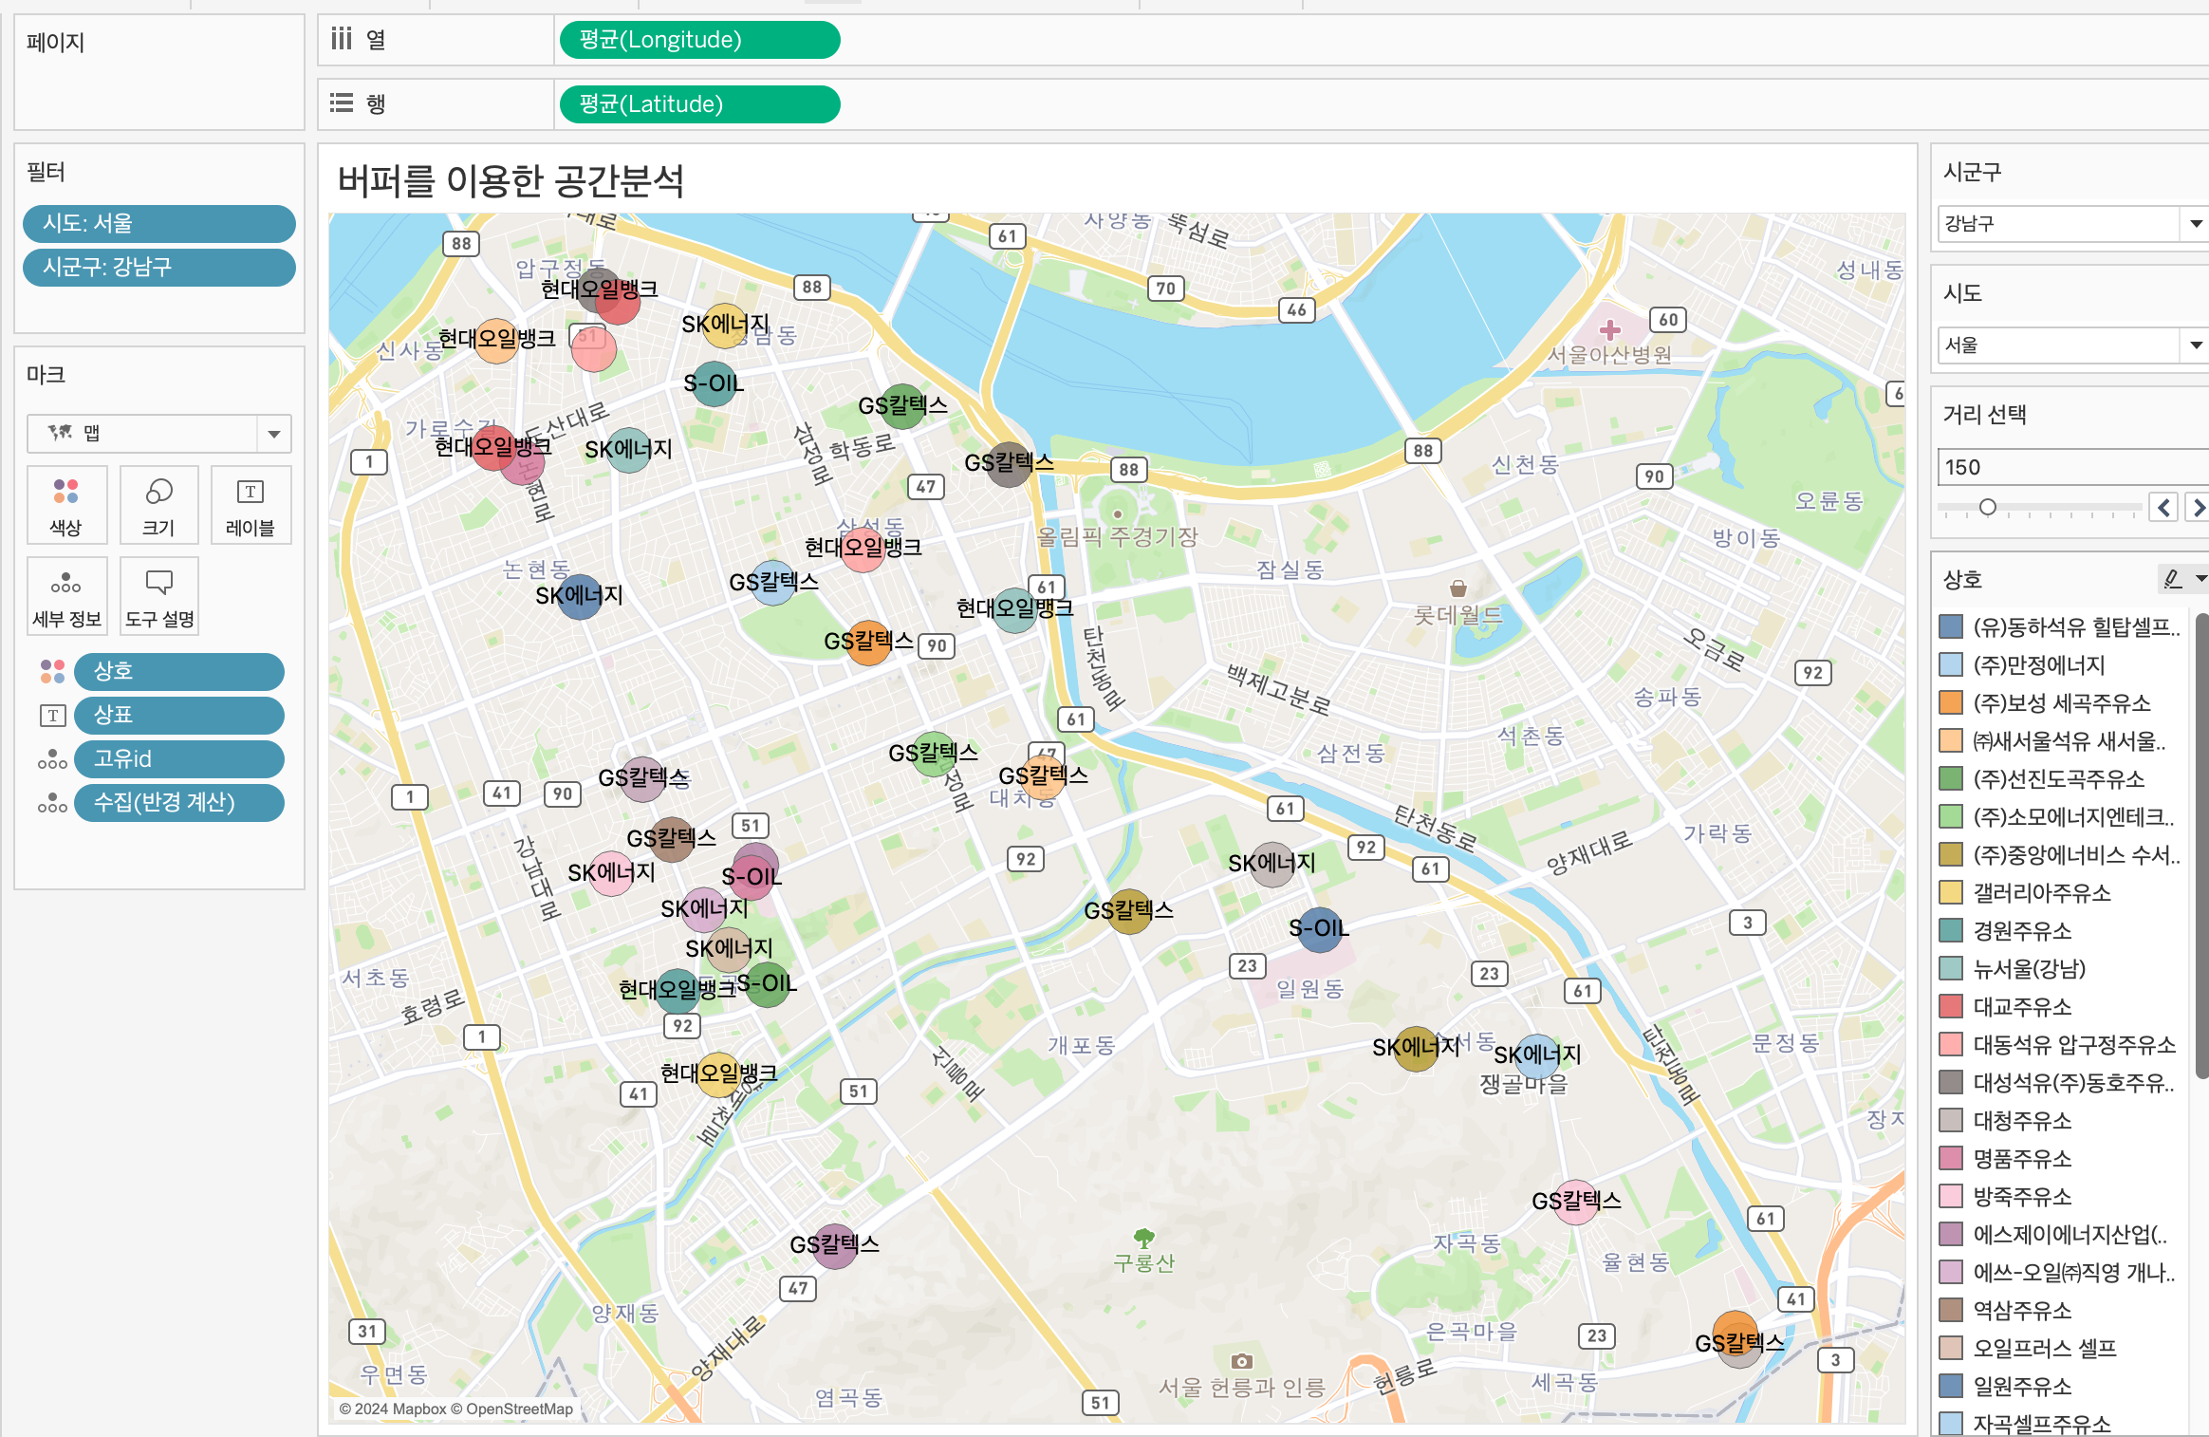Click the color dots icon beside 상호 pill
The height and width of the screenshot is (1437, 2209).
[52, 671]
